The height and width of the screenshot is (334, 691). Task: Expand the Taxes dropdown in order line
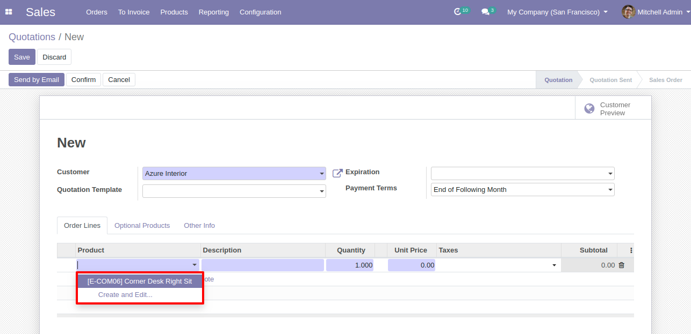pyautogui.click(x=554, y=265)
